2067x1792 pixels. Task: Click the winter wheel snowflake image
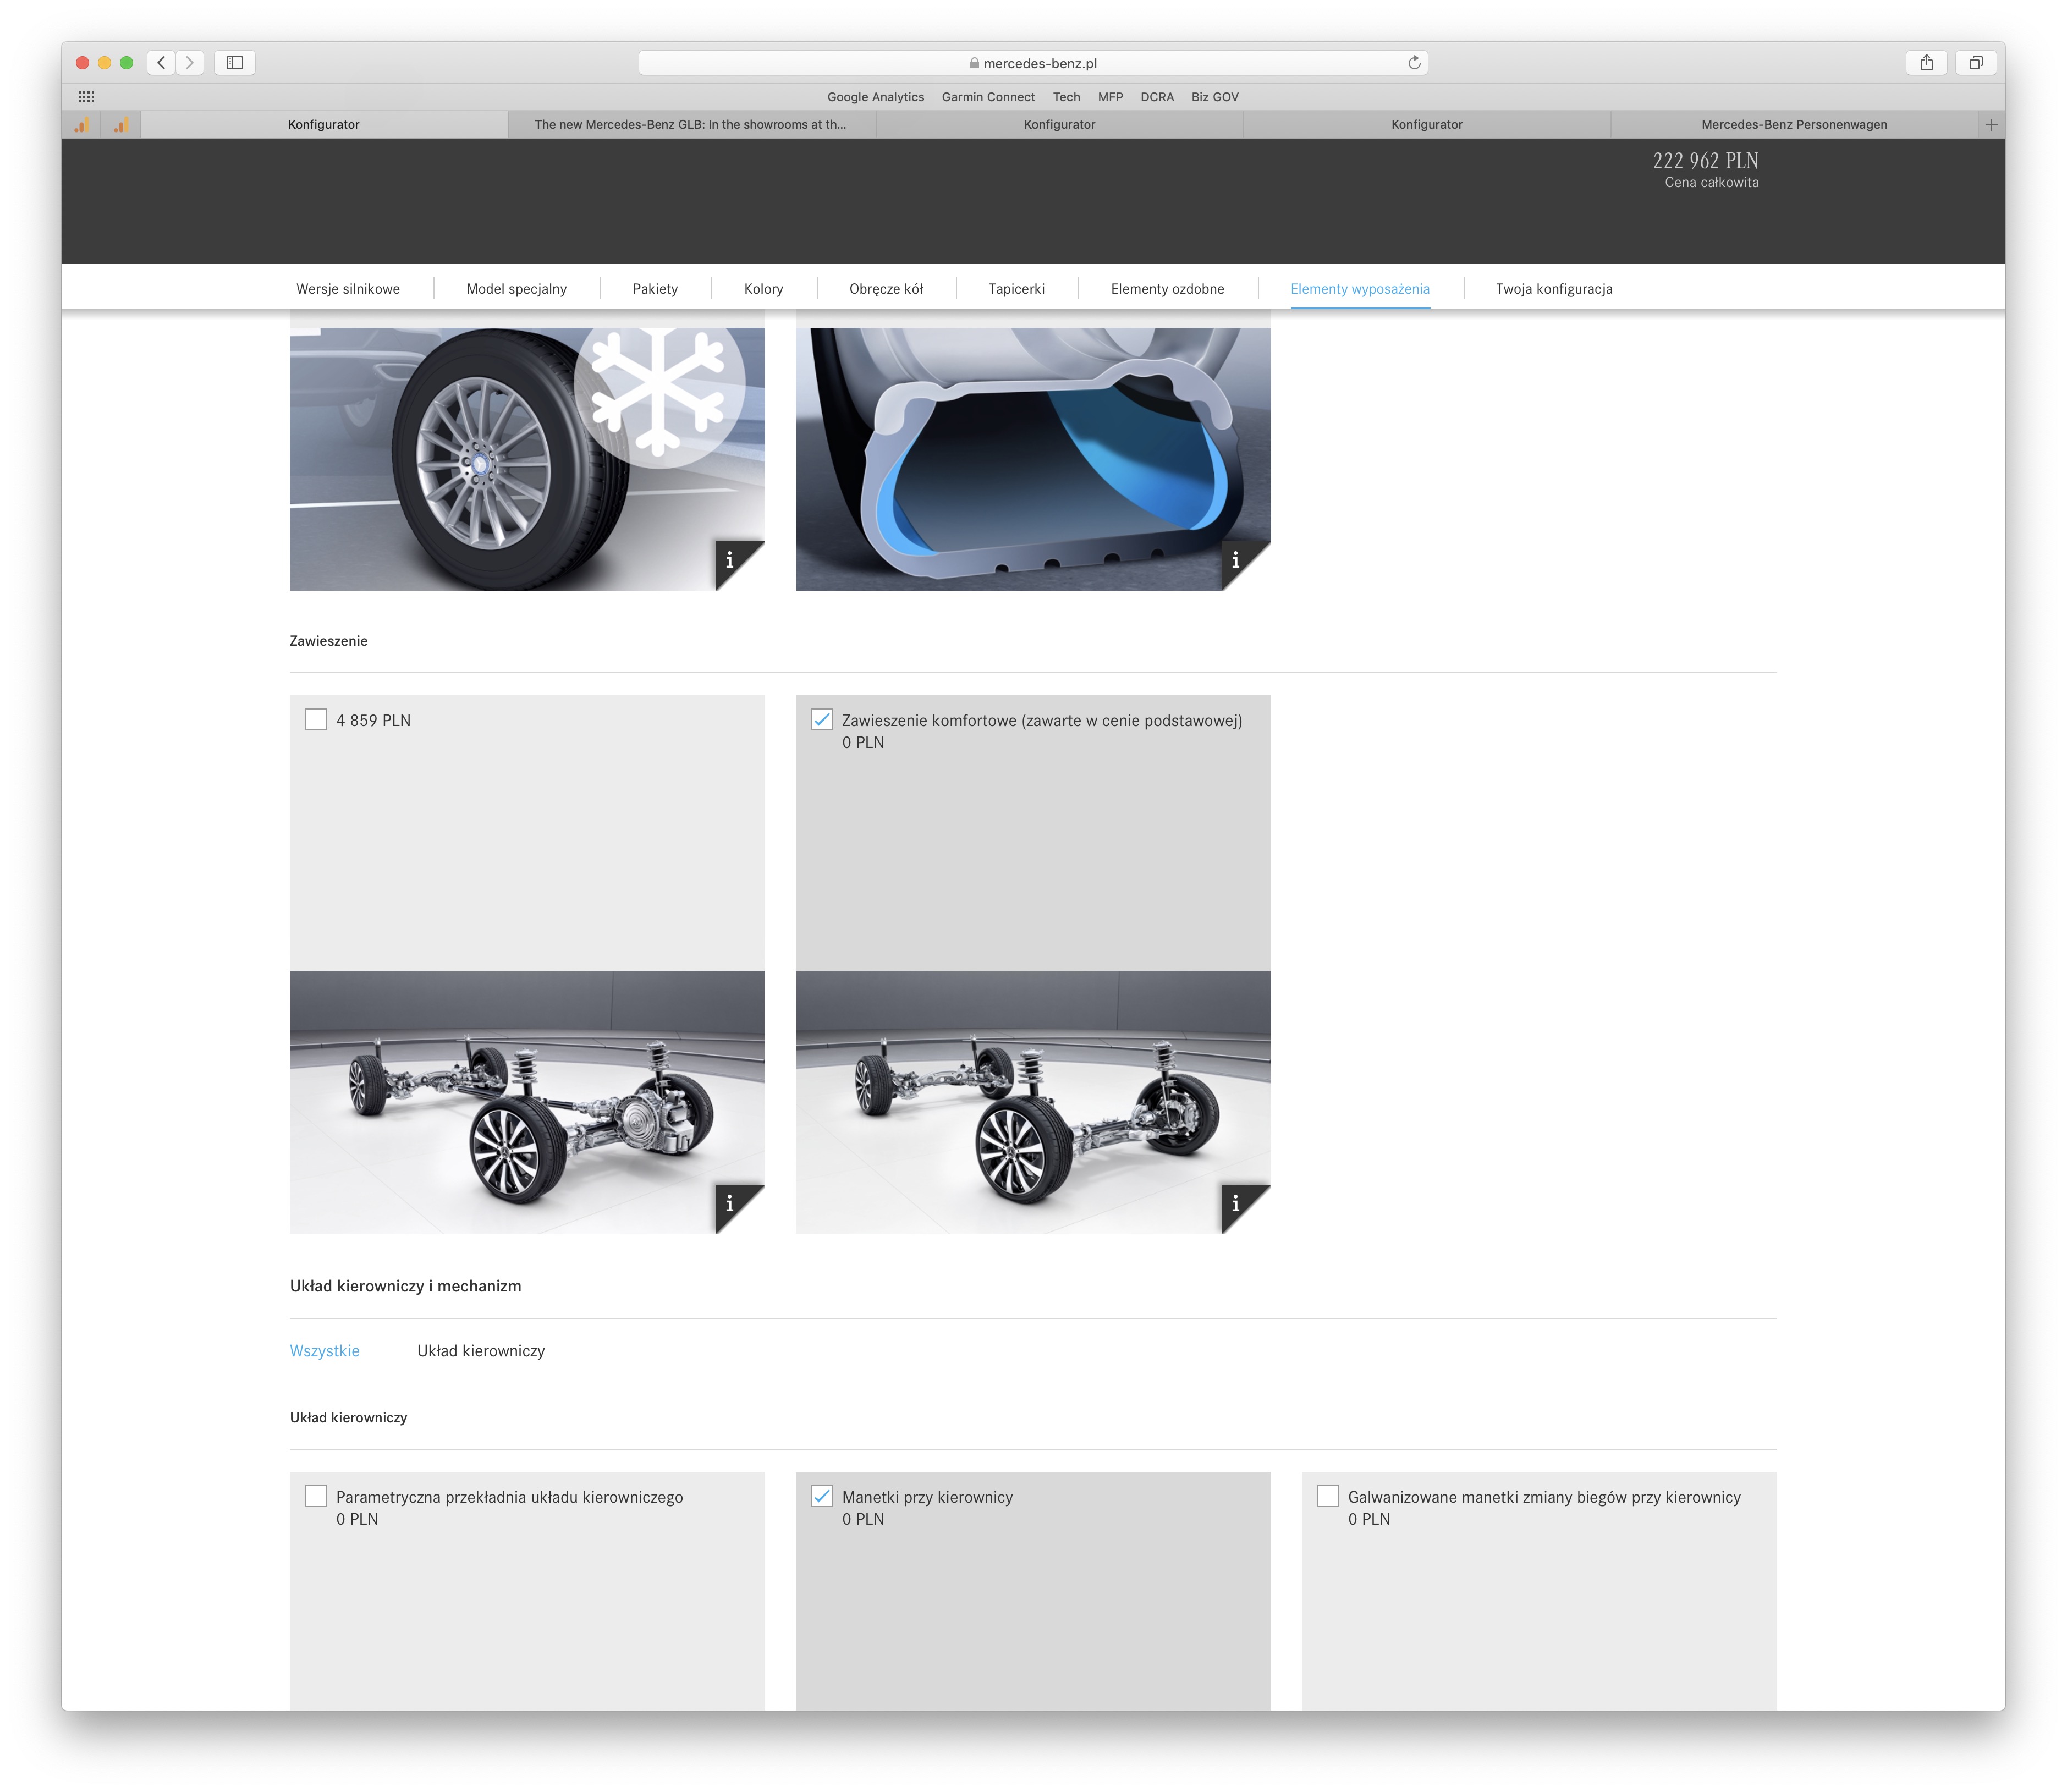(527, 459)
